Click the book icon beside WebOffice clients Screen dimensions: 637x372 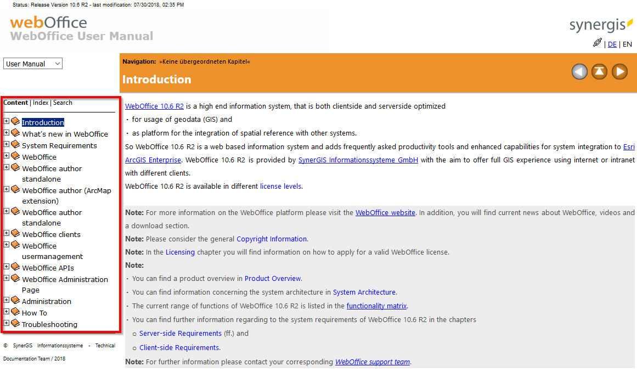click(14, 233)
